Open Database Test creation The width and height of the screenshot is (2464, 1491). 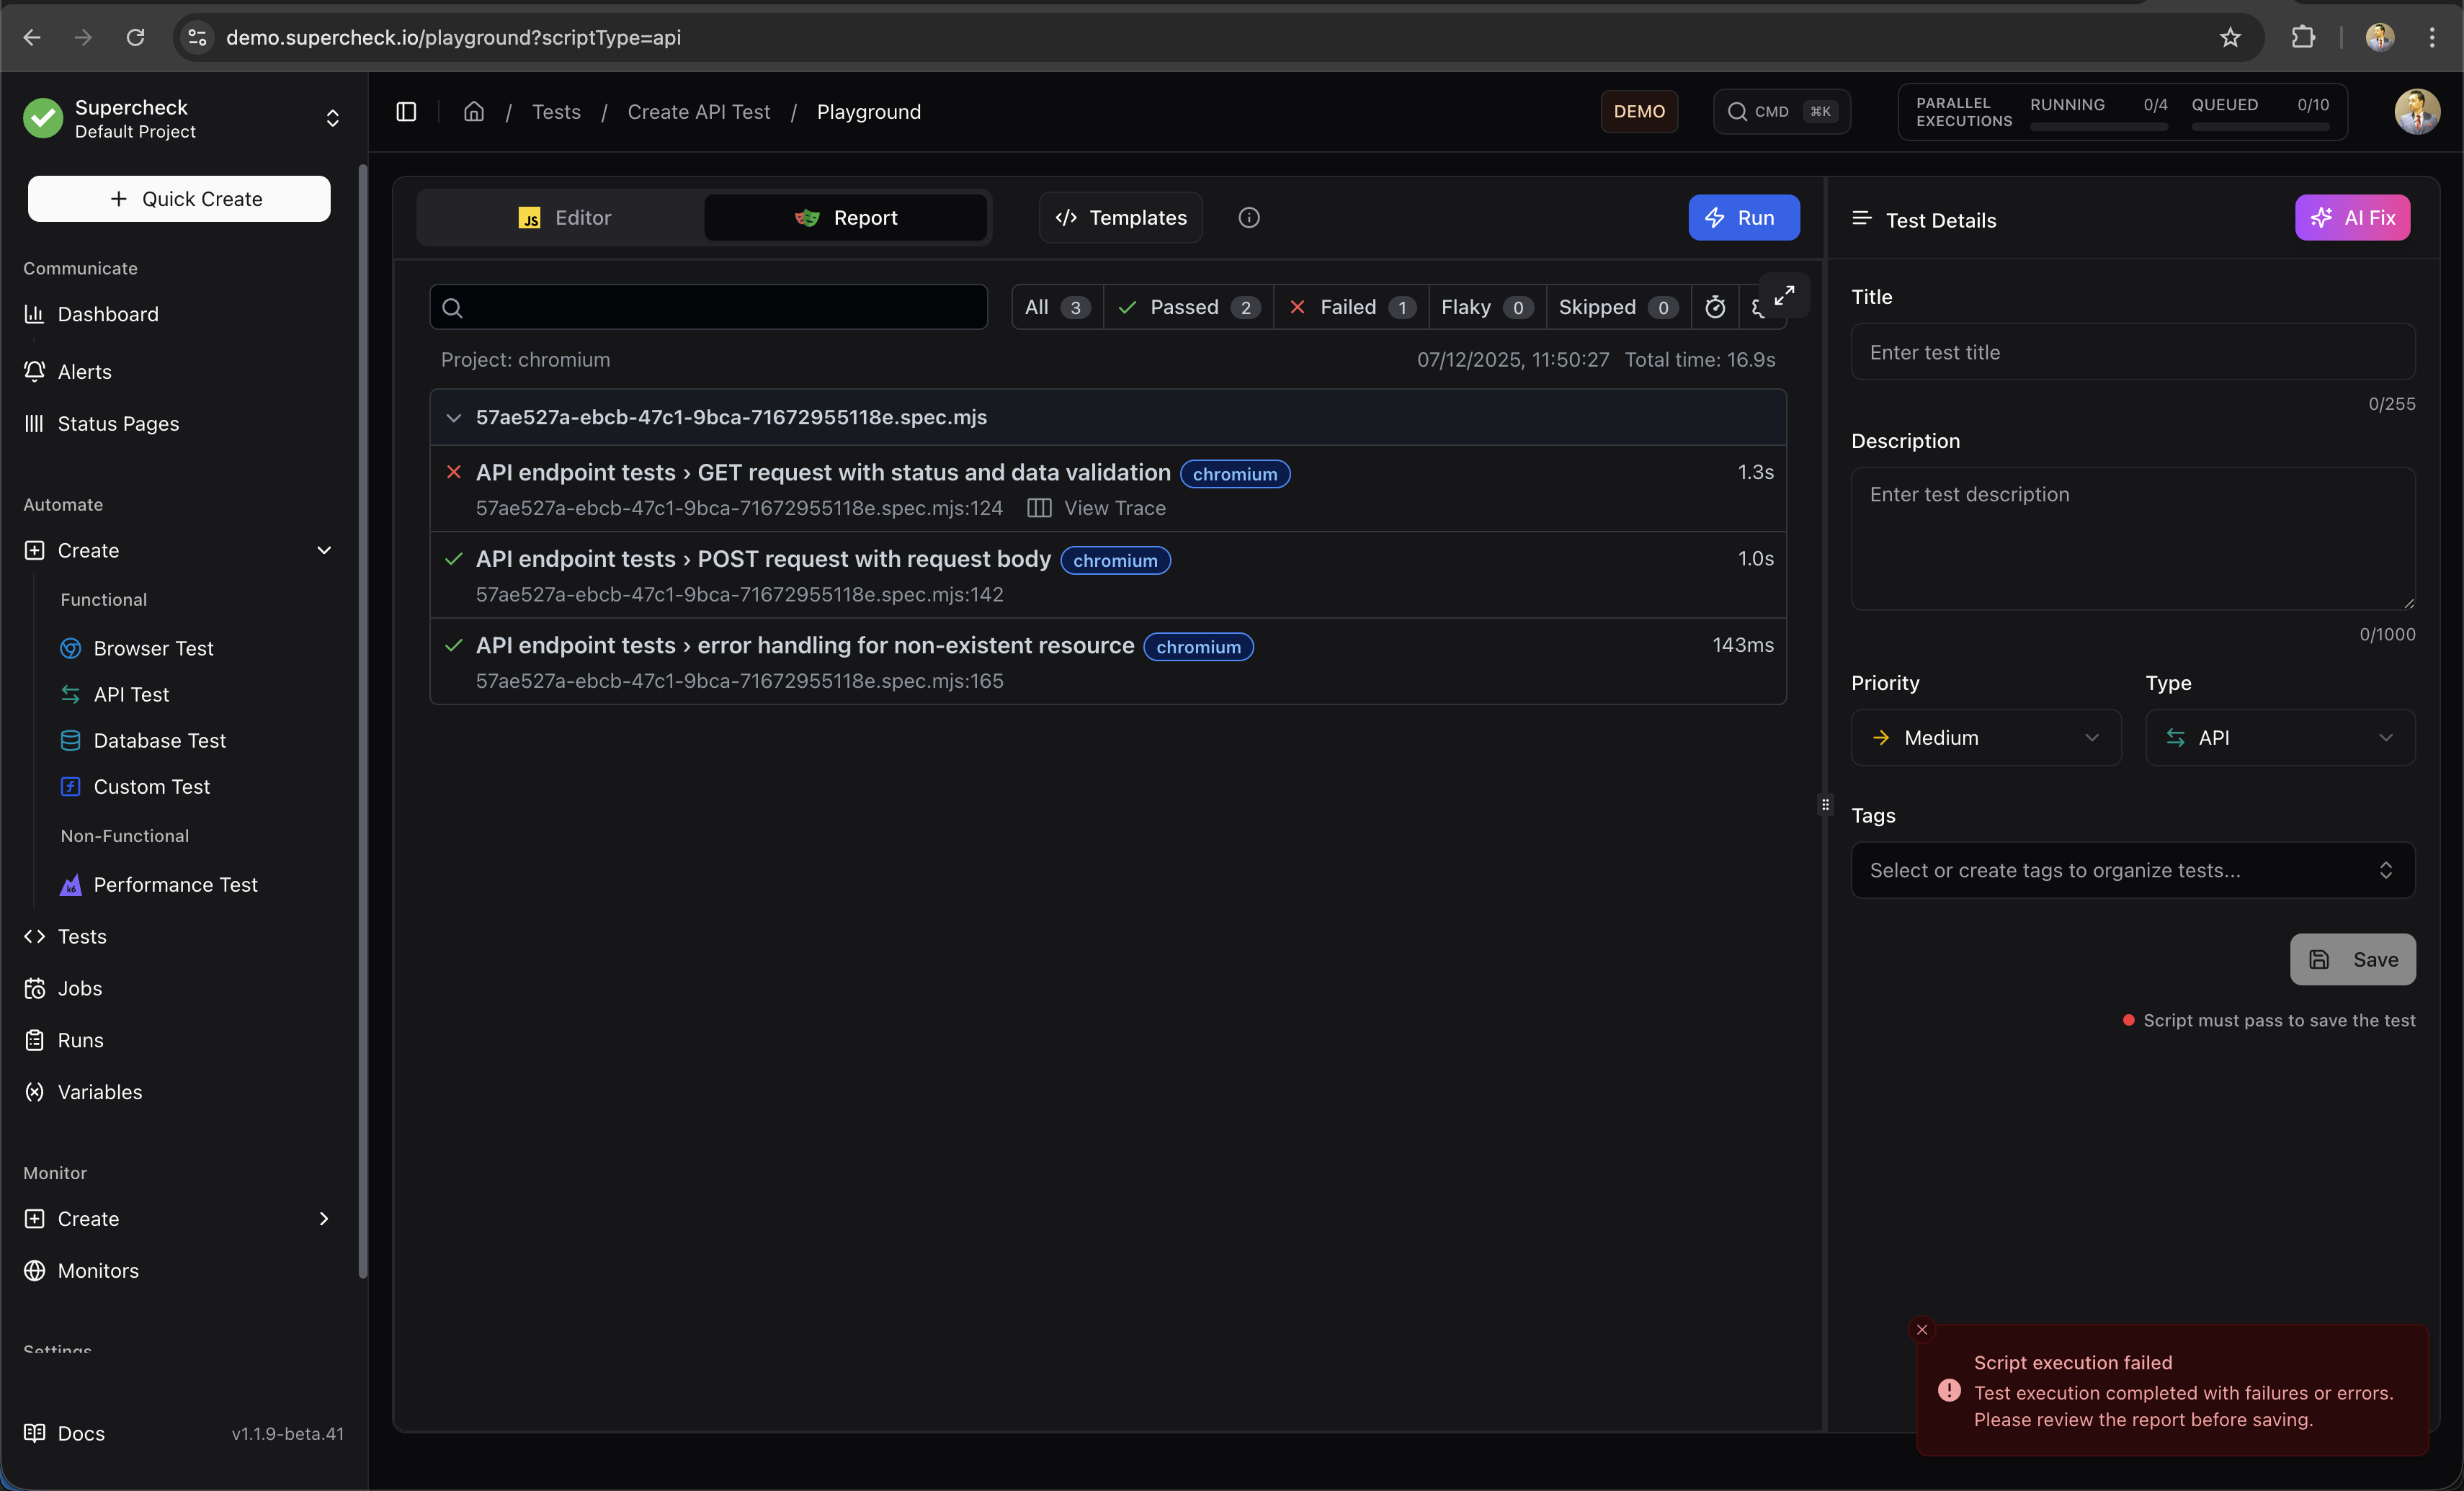point(160,740)
